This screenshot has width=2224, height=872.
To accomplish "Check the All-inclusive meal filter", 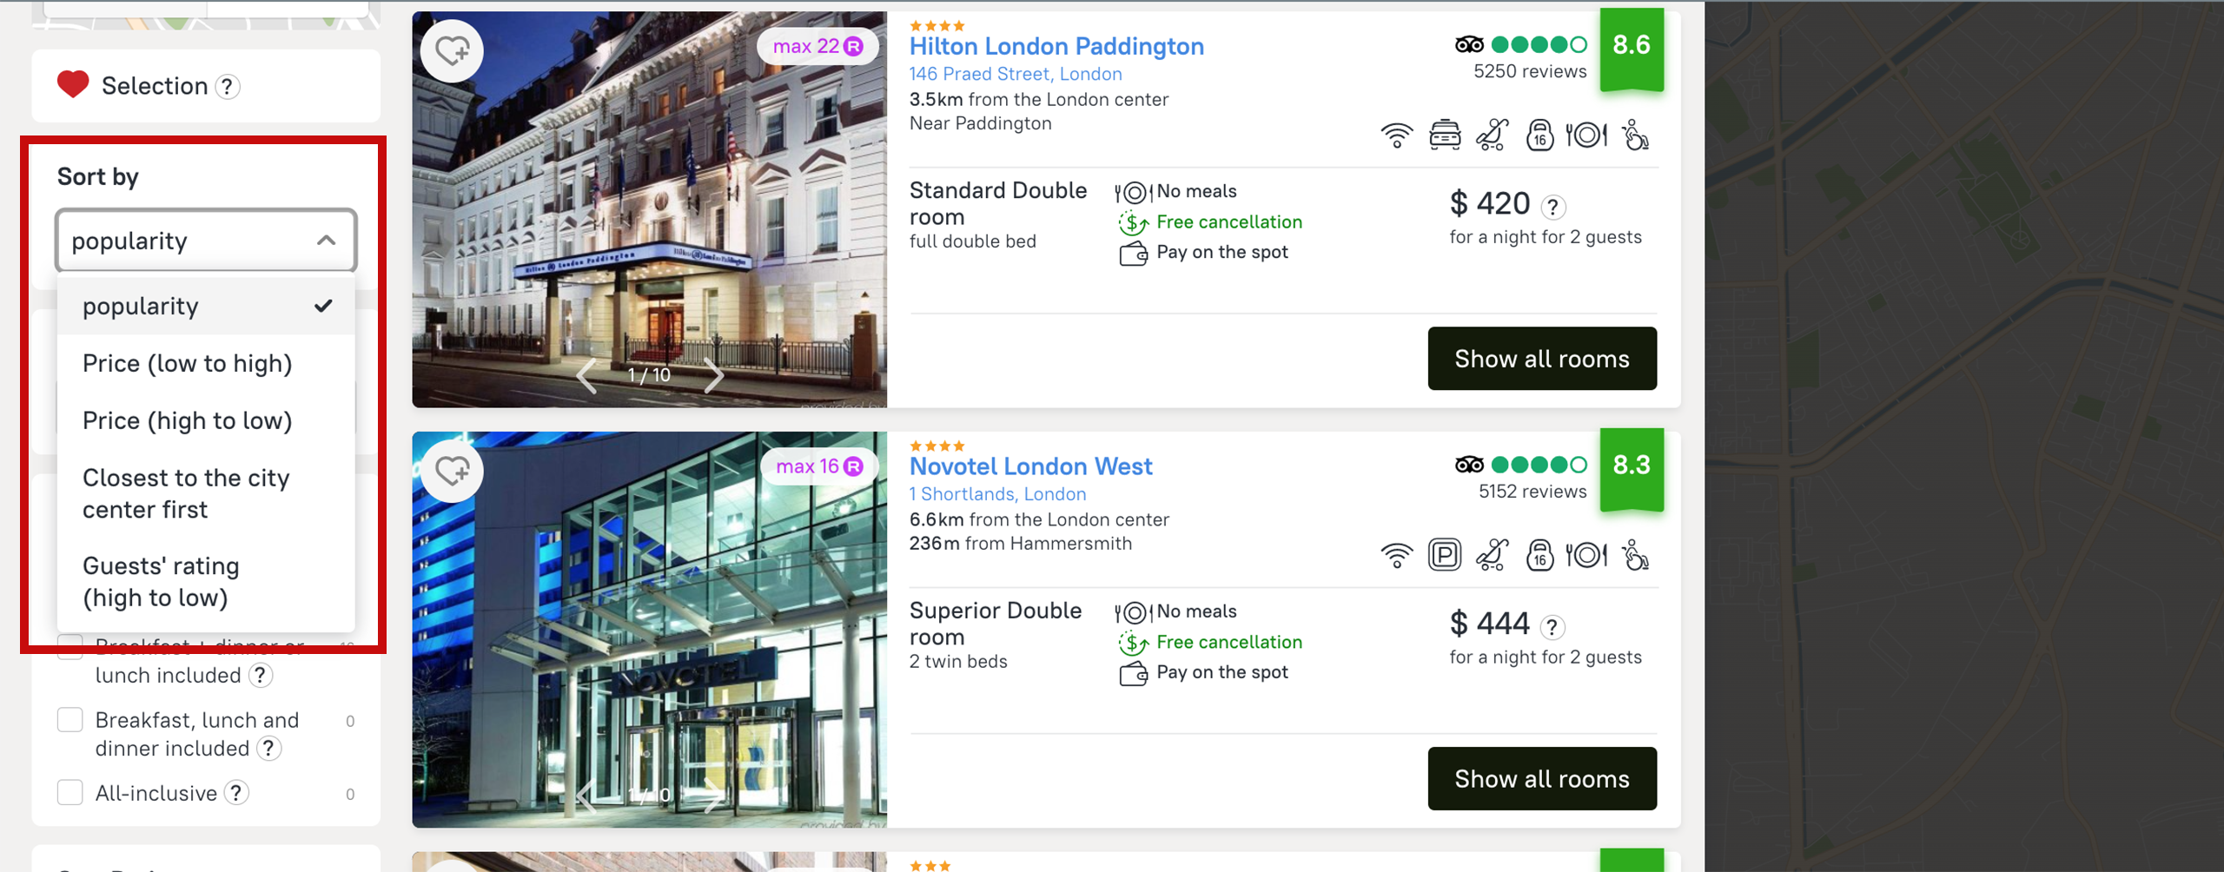I will [70, 793].
